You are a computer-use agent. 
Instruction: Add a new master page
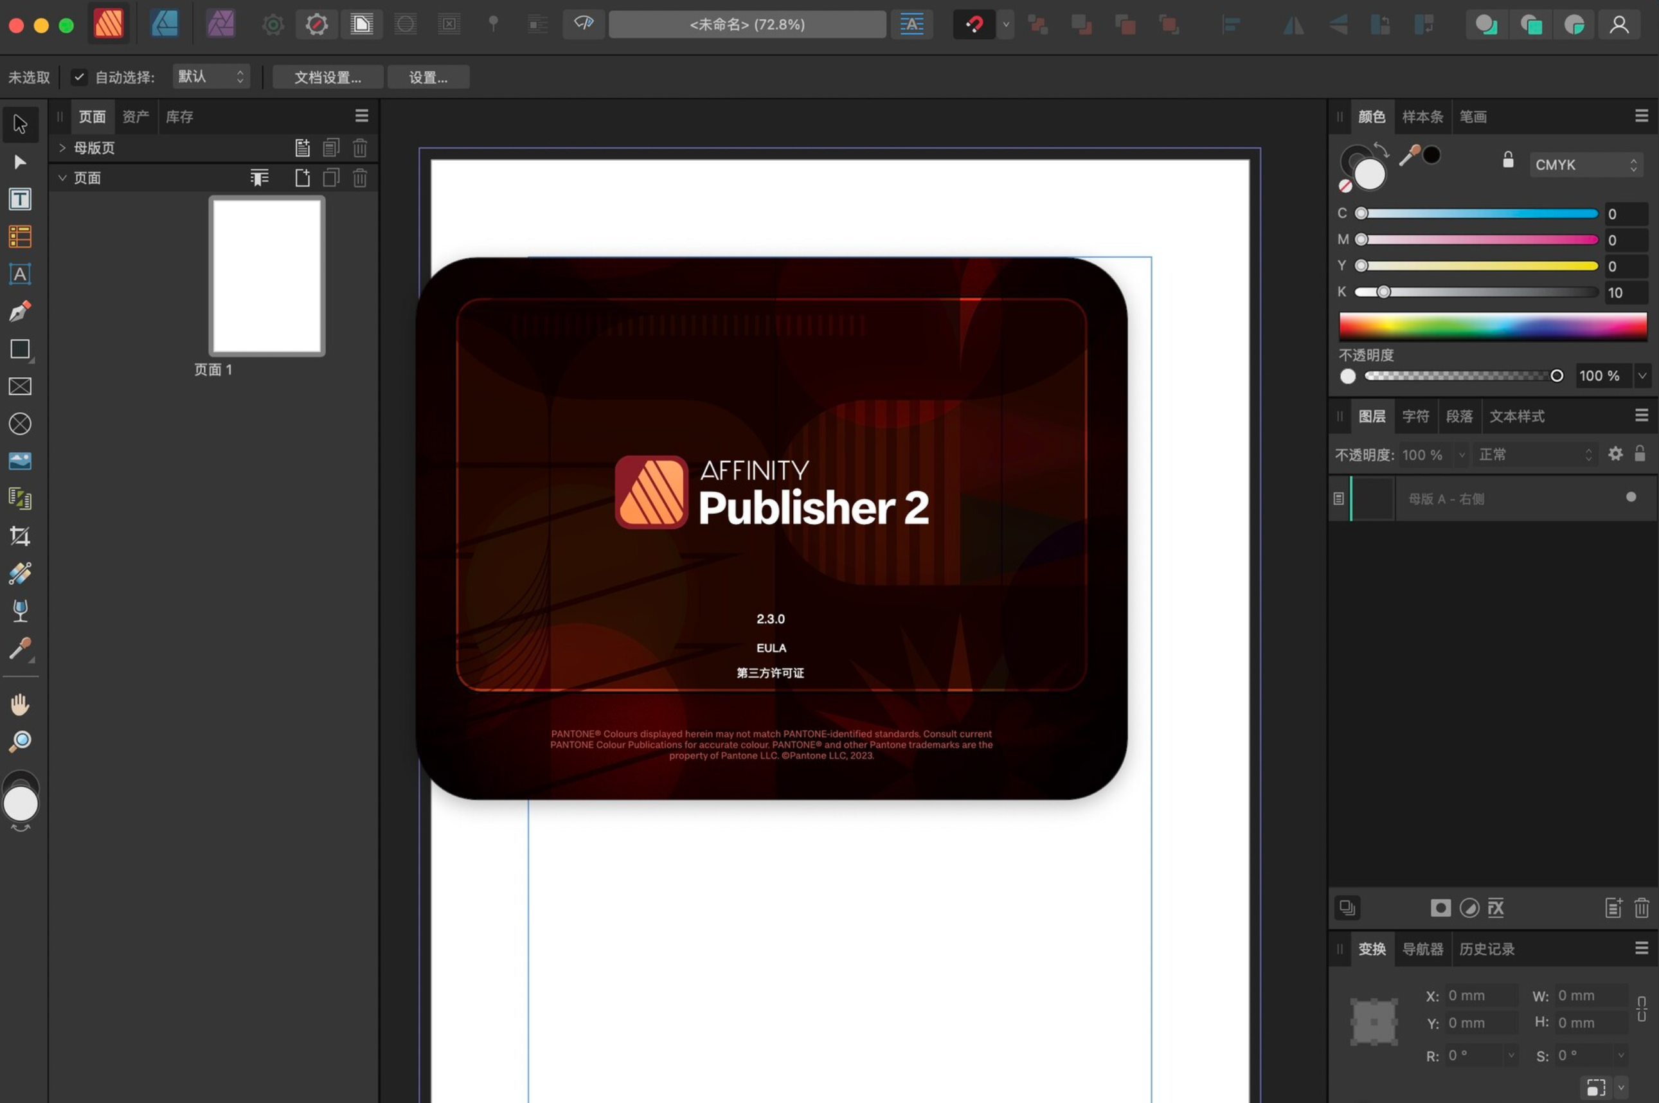tap(302, 148)
